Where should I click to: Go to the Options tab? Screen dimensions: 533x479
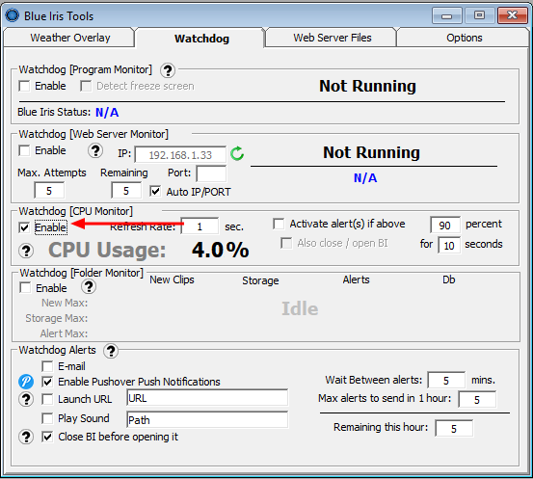coord(464,38)
